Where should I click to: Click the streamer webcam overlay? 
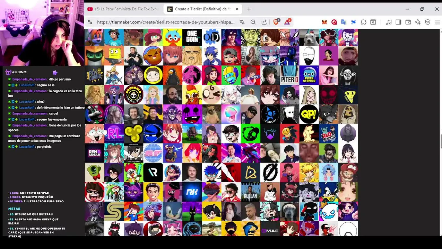pos(42,33)
